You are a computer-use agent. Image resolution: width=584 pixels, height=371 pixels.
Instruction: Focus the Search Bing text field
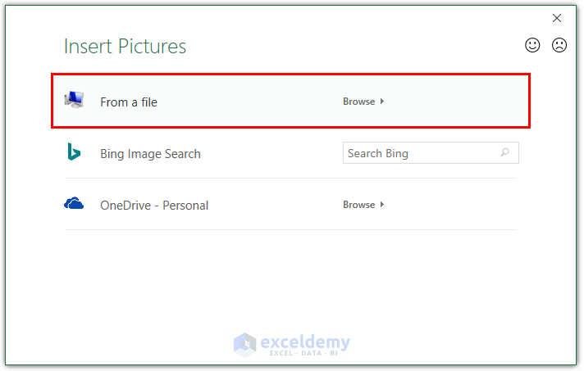coord(418,153)
